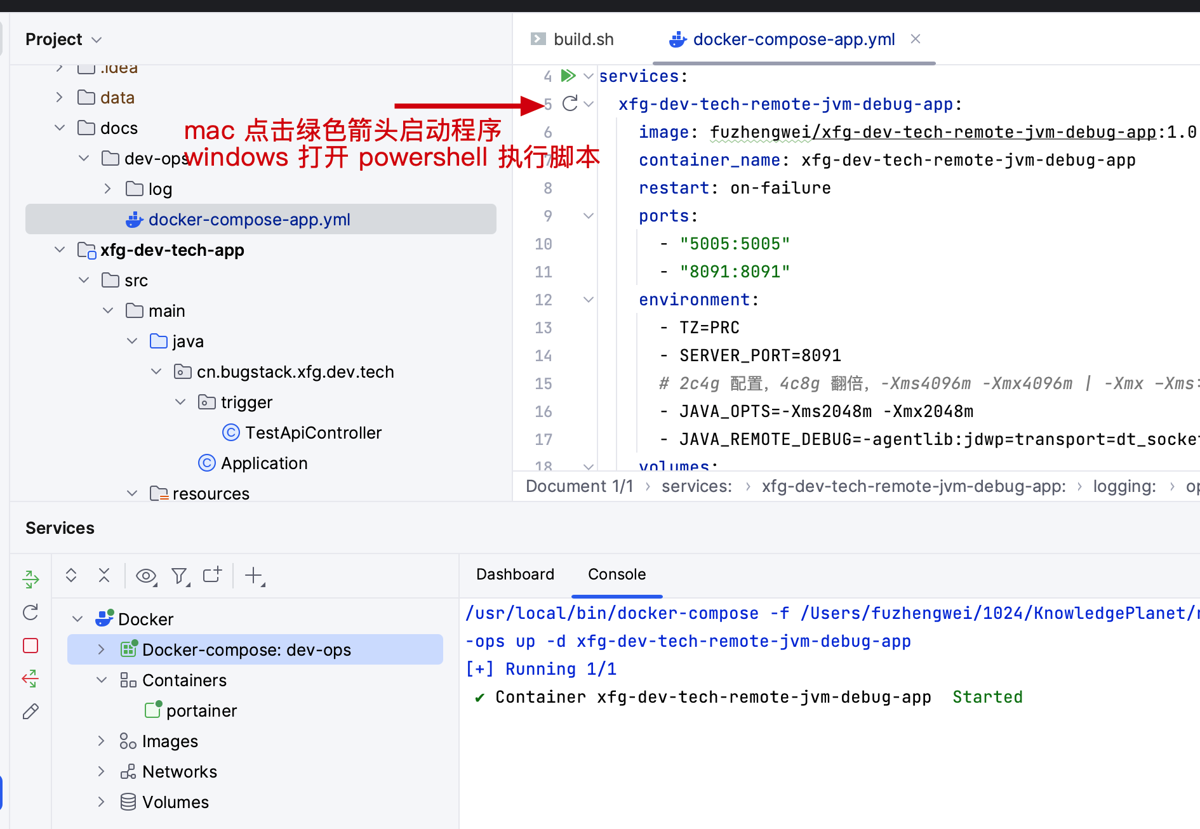Click the Services collapse all icon
1200x829 pixels.
point(104,575)
